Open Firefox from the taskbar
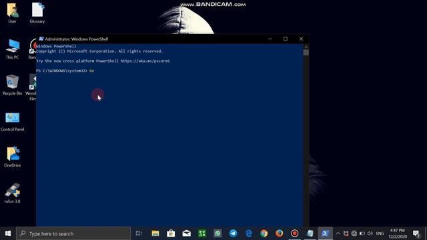Viewport: 427px width, 240px height. (279, 233)
